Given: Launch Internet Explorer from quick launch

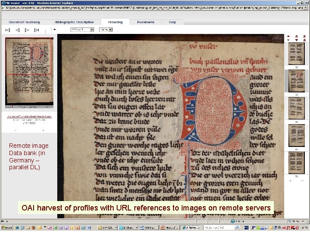Looking at the screenshot, I should pos(17,228).
